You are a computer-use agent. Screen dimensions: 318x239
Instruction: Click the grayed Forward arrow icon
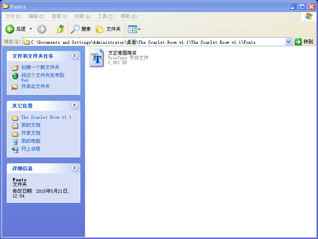42,29
